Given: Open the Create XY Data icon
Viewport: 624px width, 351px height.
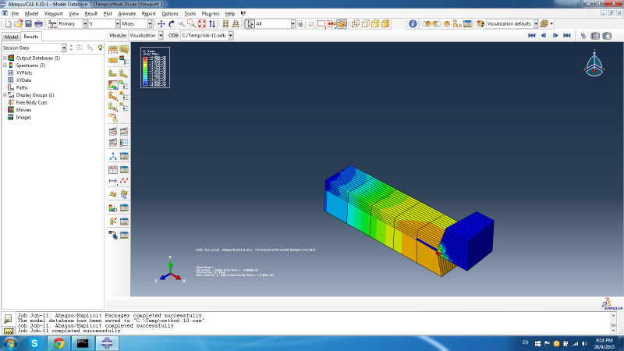Looking at the screenshot, I should pyautogui.click(x=113, y=170).
